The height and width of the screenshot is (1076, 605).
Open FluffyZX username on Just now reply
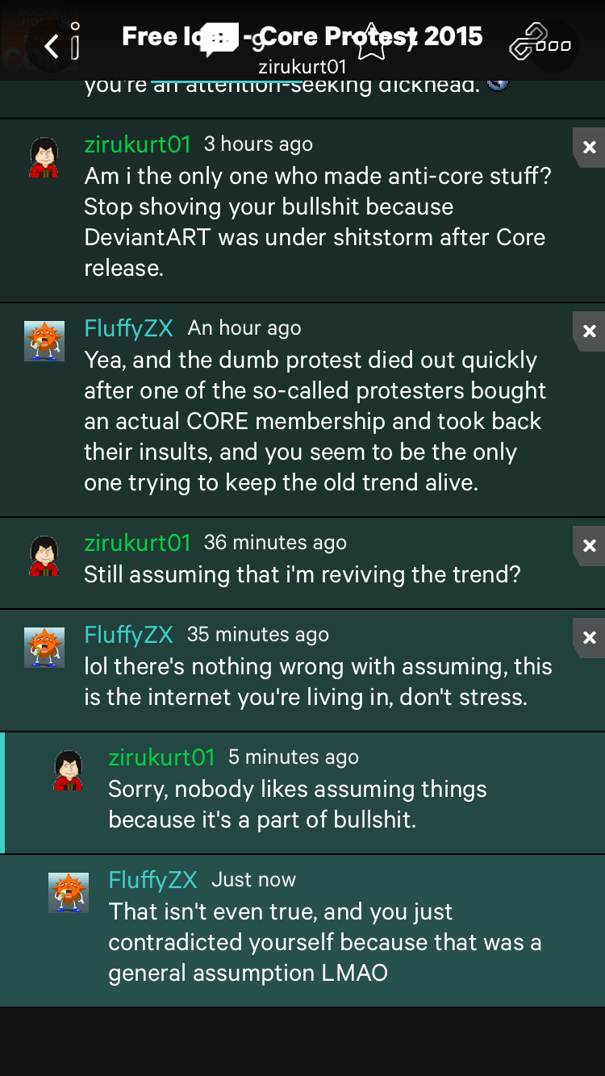(x=152, y=880)
